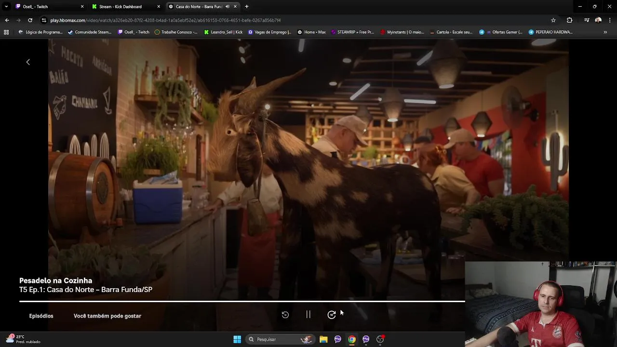617x347 pixels.
Task: Open Ofertas Gamer bookmark
Action: pyautogui.click(x=500, y=32)
